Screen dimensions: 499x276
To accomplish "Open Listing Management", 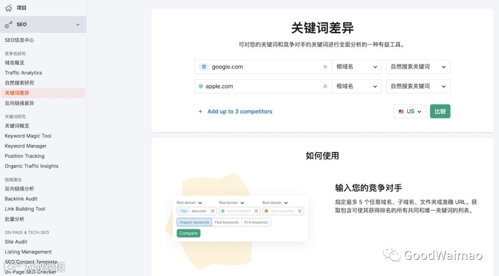I will pos(28,252).
